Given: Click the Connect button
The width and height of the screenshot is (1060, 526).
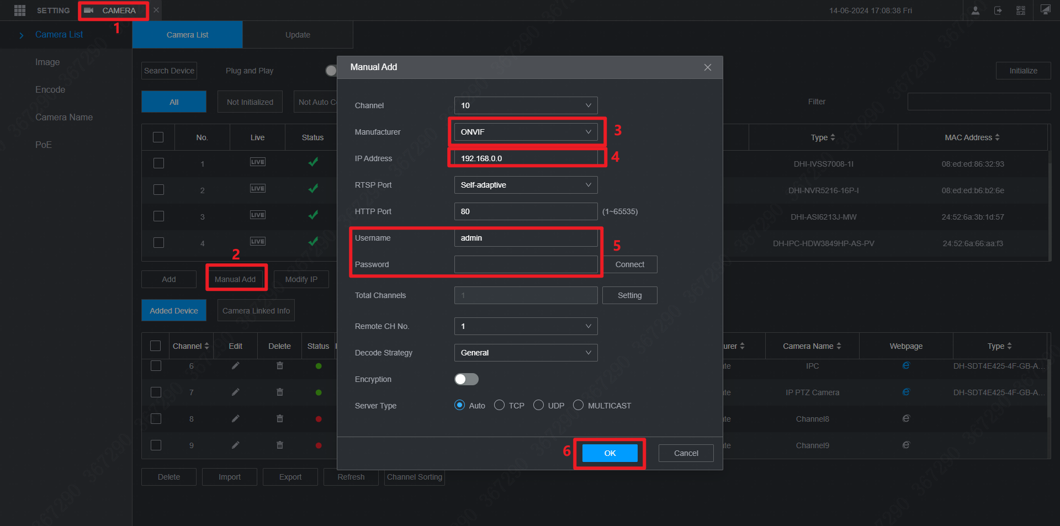Looking at the screenshot, I should [x=629, y=264].
